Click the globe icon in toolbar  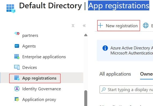(x=146, y=25)
